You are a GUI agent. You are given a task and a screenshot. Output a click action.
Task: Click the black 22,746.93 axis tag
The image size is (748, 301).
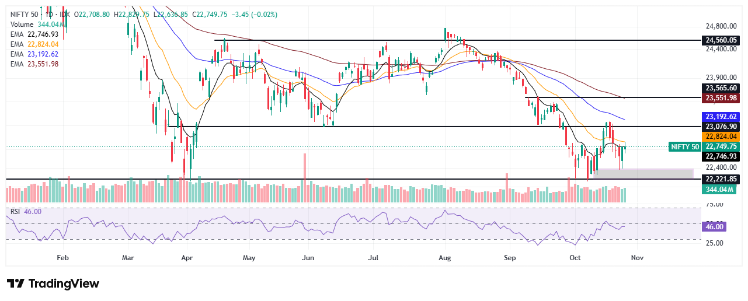(722, 156)
